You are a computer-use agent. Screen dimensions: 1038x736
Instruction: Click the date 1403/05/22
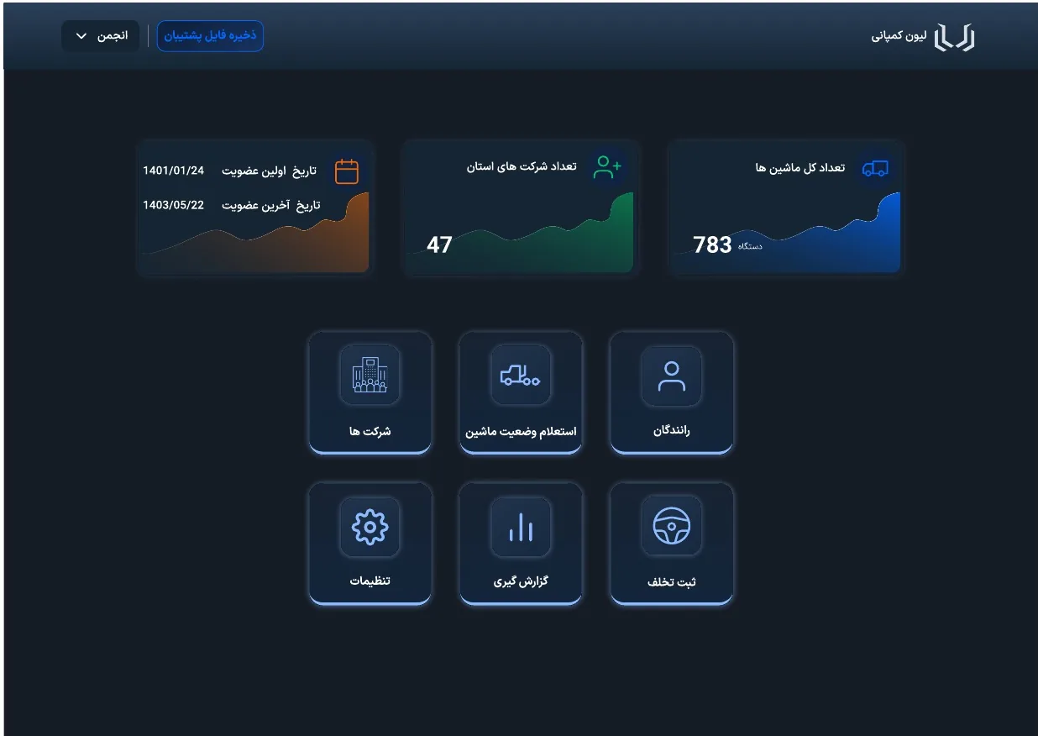[x=173, y=205]
